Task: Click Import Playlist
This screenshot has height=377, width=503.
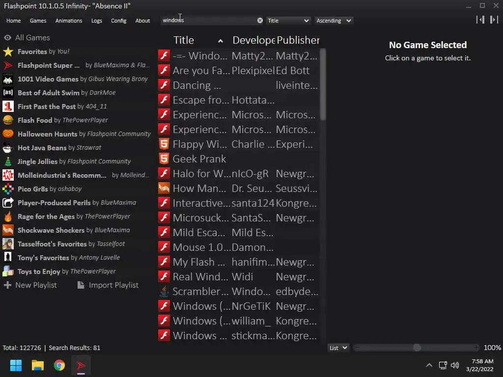Action: coord(108,285)
